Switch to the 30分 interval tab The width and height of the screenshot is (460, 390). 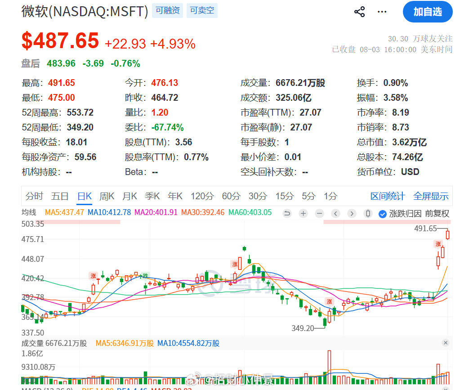258,196
